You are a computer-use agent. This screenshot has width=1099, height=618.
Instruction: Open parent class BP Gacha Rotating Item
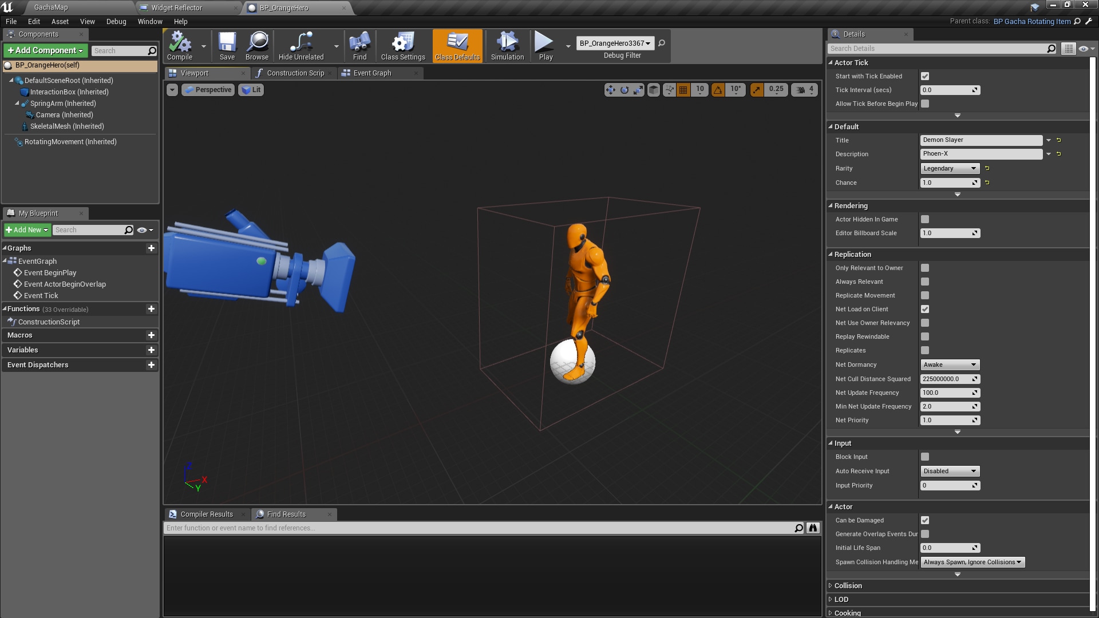click(x=1032, y=21)
